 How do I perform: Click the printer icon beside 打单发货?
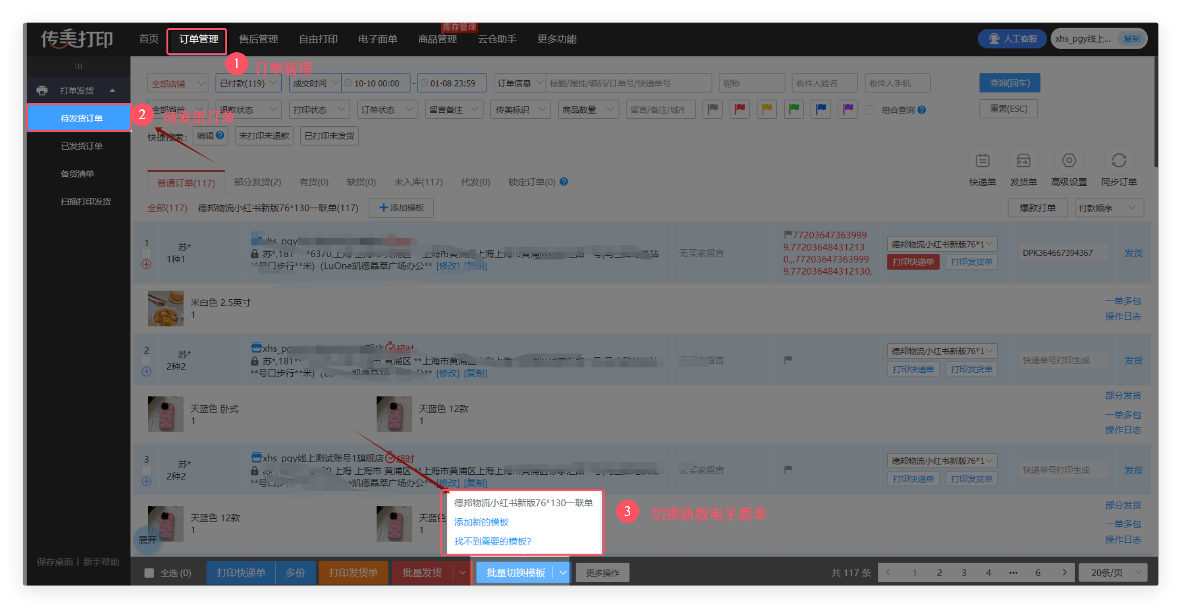coord(42,90)
